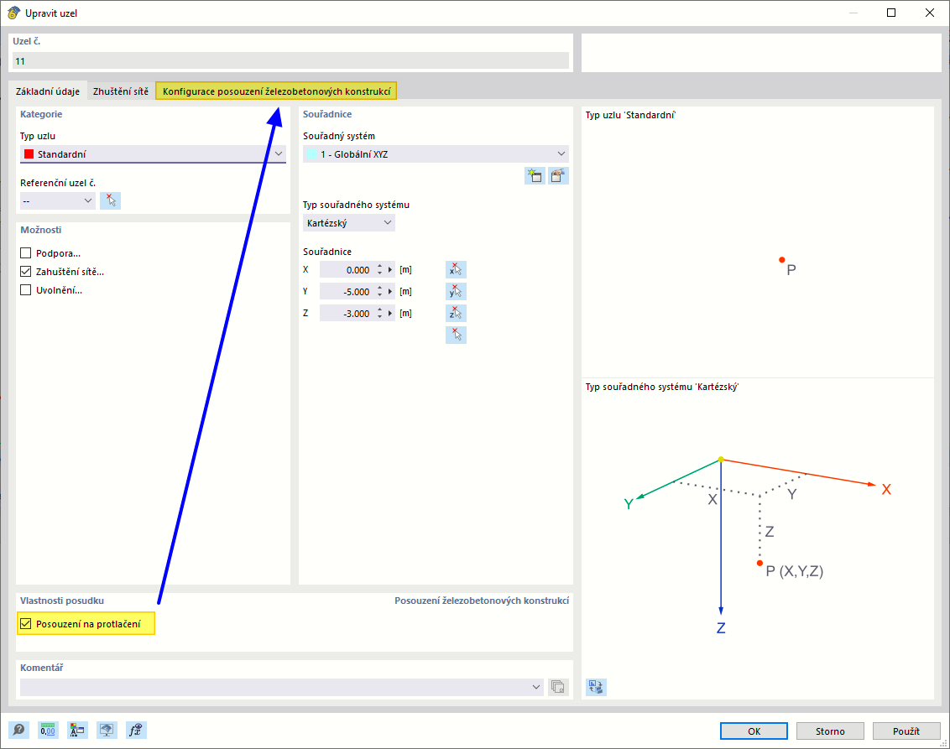Open comment library icon next to Komentář
The image size is (950, 749).
(x=558, y=687)
